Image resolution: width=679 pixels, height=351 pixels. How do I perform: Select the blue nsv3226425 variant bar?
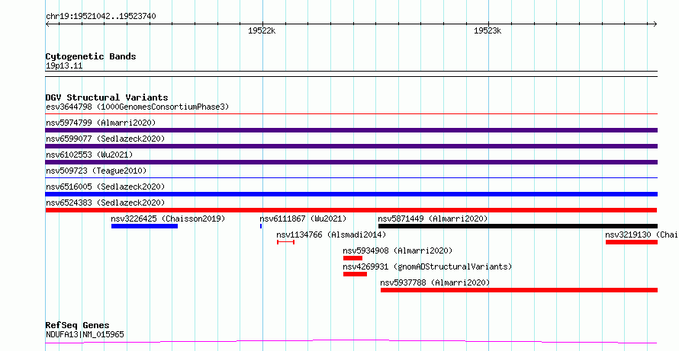tap(144, 226)
